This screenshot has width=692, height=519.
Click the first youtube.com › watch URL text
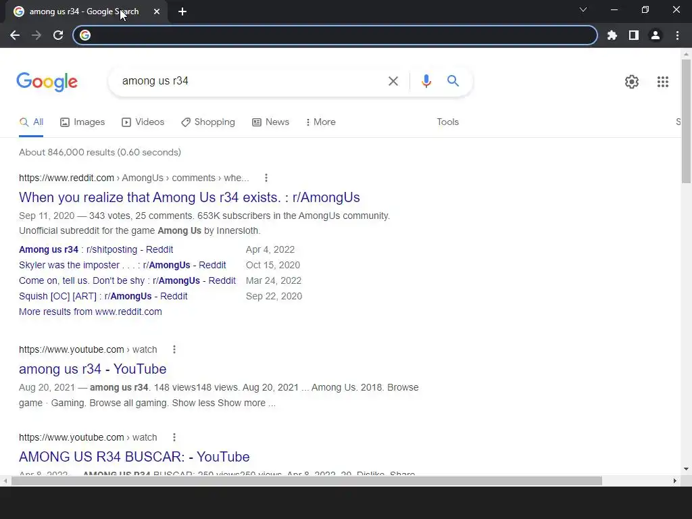point(88,349)
